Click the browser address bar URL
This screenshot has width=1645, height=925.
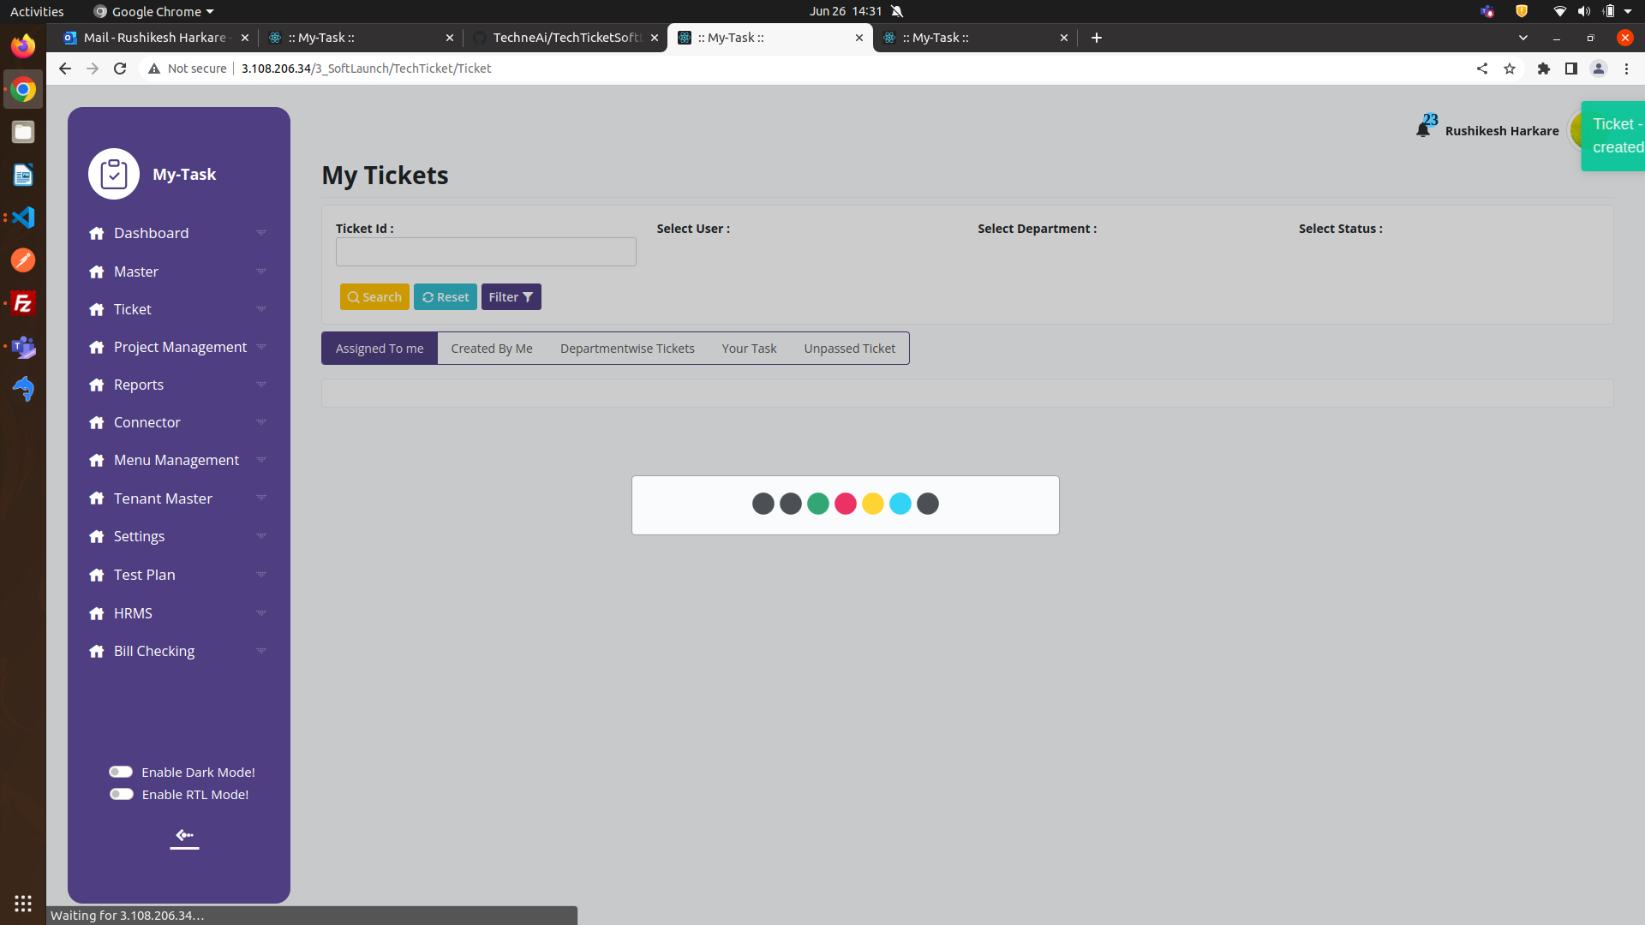tap(366, 69)
